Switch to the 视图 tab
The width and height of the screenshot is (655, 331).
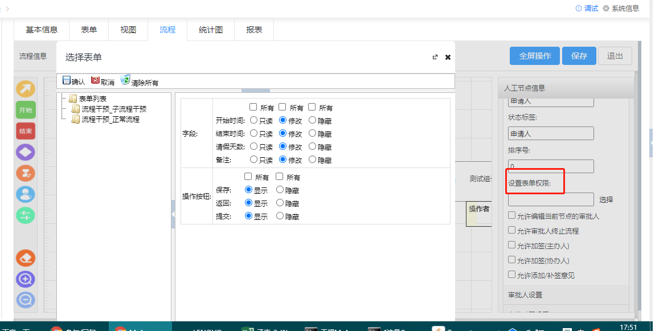coord(128,30)
